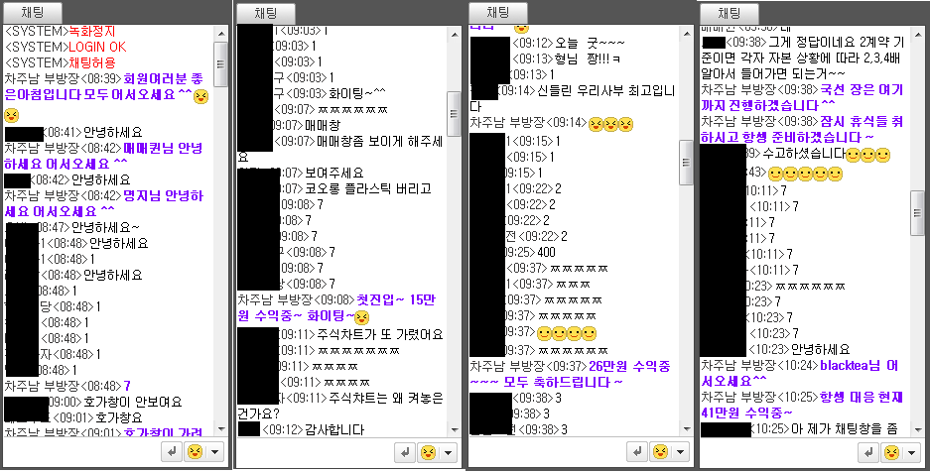Click the enter arrow send icon in second panel
930x473 pixels.
[x=405, y=453]
